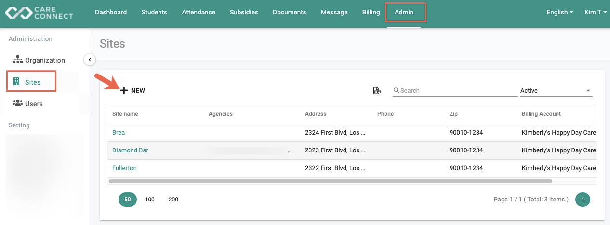610x225 pixels.
Task: Collapse the sidebar with the chevron button
Action: point(90,60)
